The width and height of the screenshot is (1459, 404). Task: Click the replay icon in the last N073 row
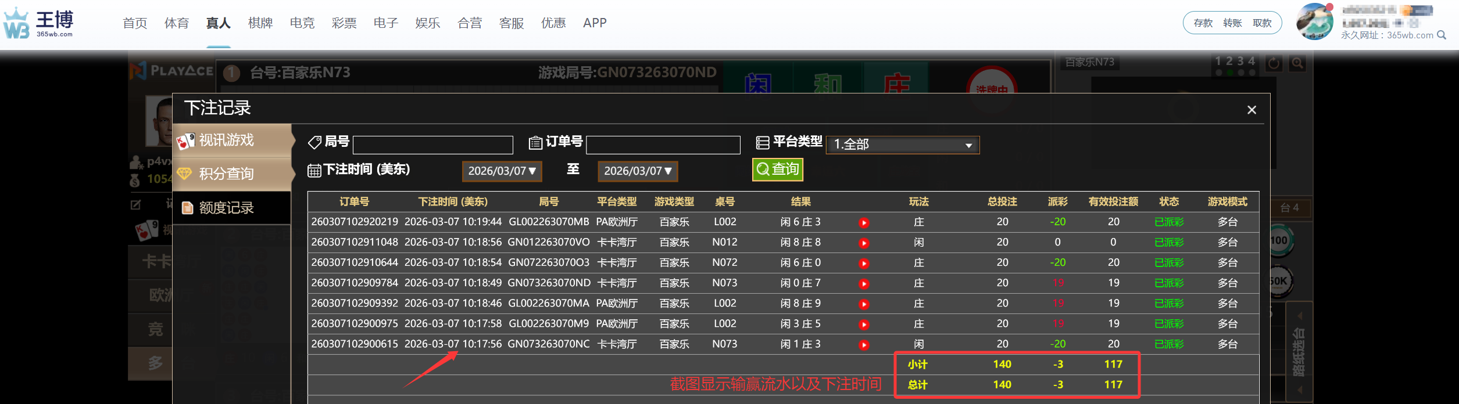click(x=864, y=345)
